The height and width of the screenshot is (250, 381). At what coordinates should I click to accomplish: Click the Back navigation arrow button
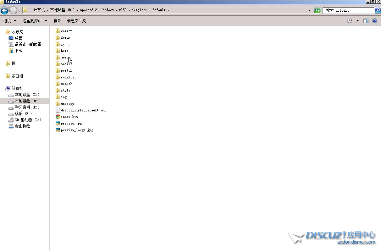coord(4,11)
